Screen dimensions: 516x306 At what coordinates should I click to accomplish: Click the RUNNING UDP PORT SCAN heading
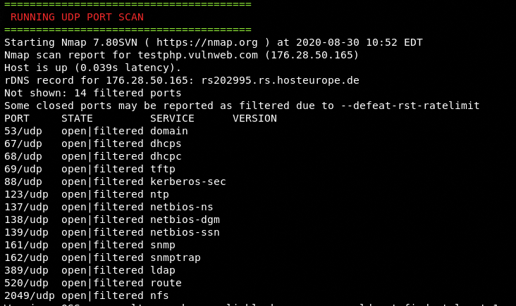click(x=77, y=17)
